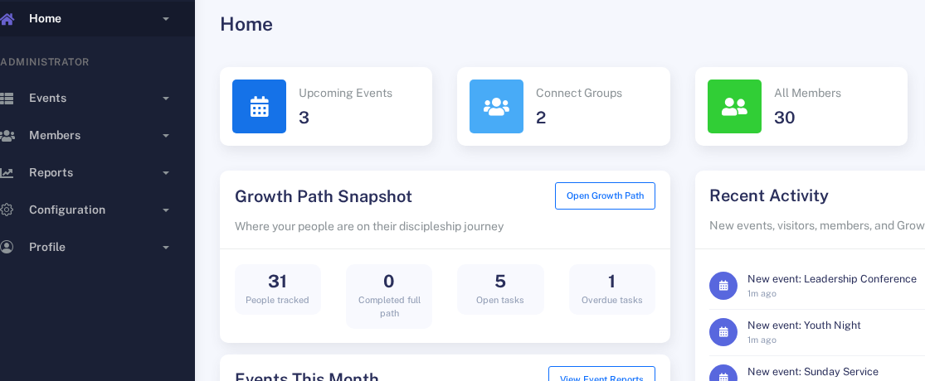This screenshot has width=925, height=381.
Task: Click the calendar icon beside the Youth Night activity
Action: [723, 332]
